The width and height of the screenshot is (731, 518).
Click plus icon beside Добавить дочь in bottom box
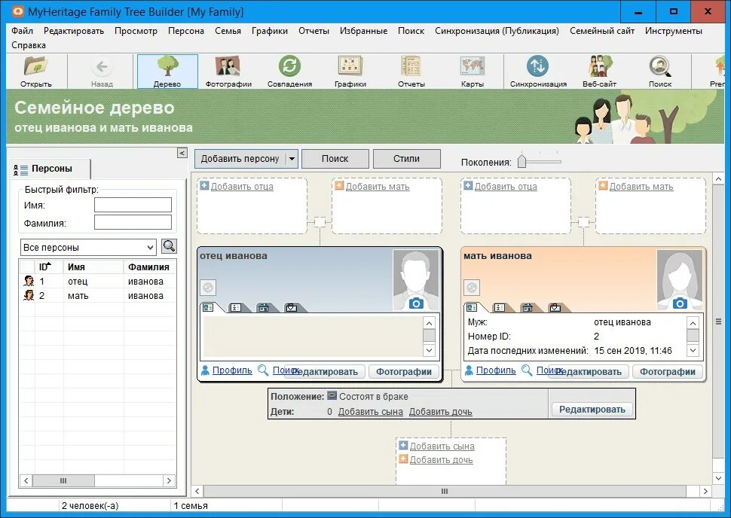pos(404,459)
